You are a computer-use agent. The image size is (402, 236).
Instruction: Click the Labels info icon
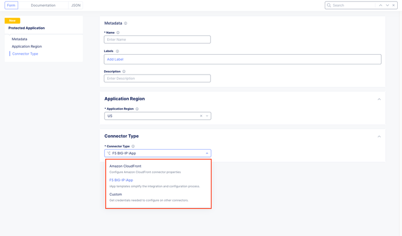click(x=118, y=51)
